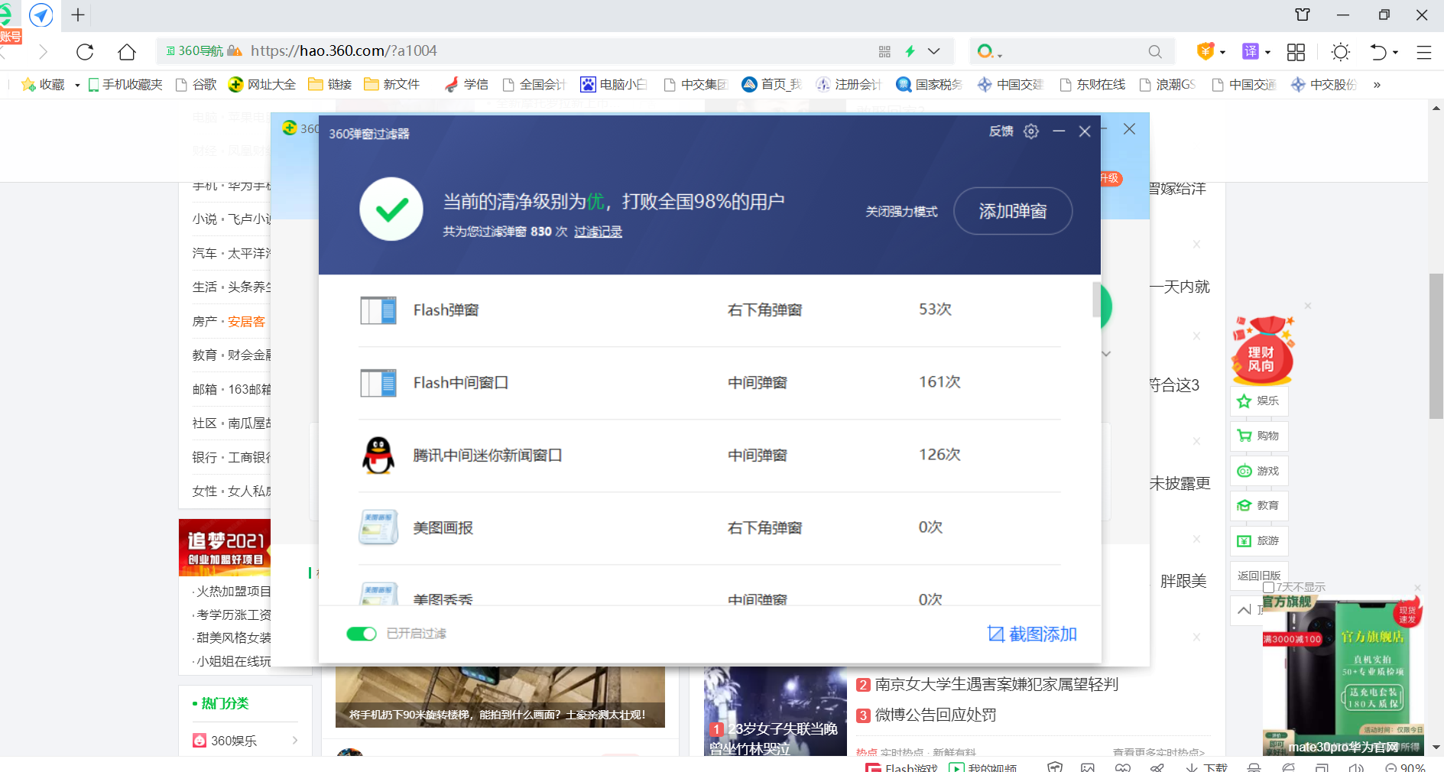
Task: Expand the dropdown beside the shield icon
Action: 1222,52
